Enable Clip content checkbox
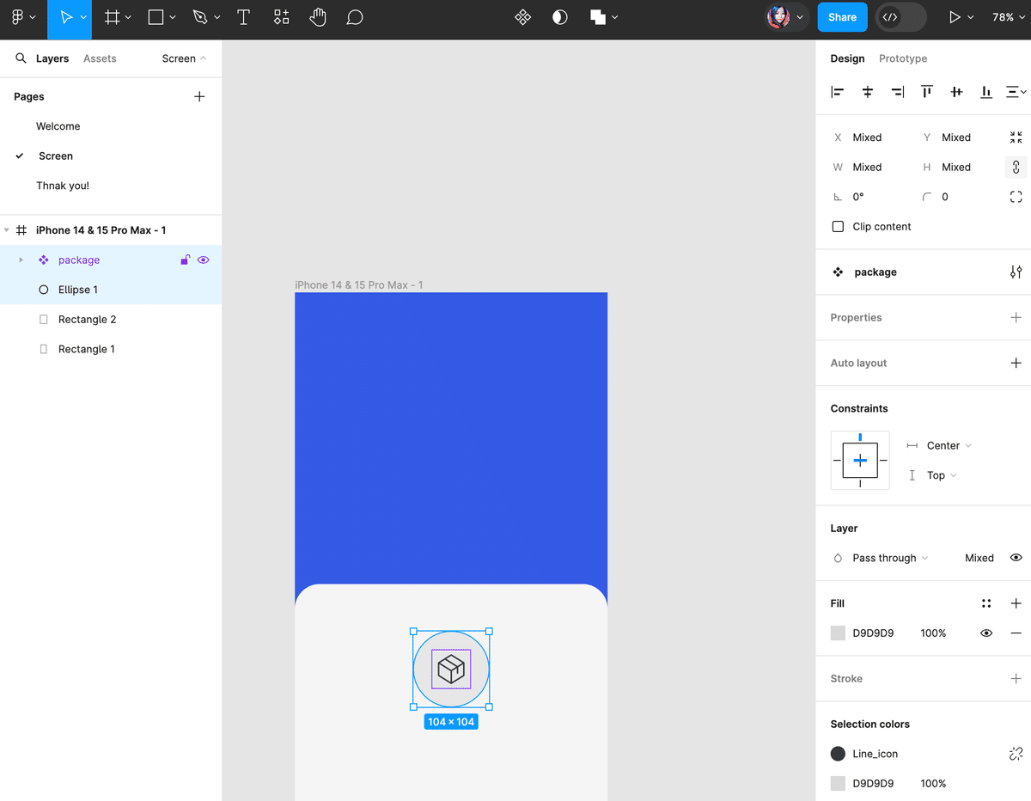Screen dimensions: 1031x801 (838, 227)
